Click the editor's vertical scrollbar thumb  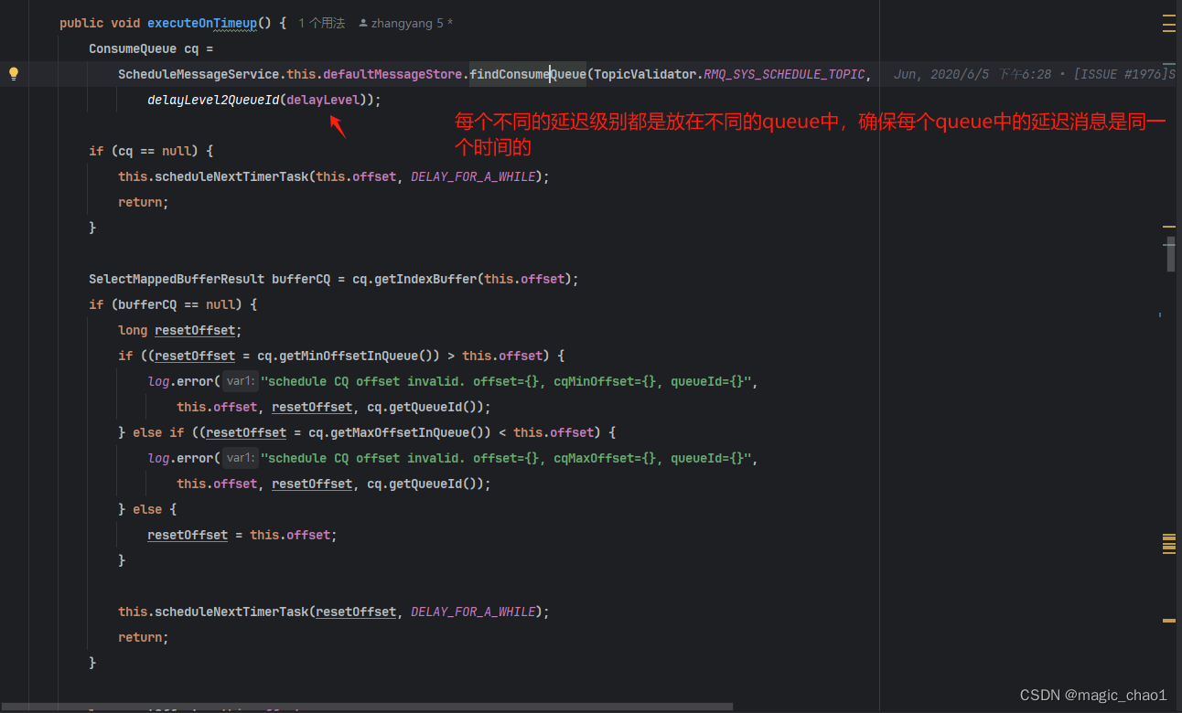pyautogui.click(x=1170, y=255)
